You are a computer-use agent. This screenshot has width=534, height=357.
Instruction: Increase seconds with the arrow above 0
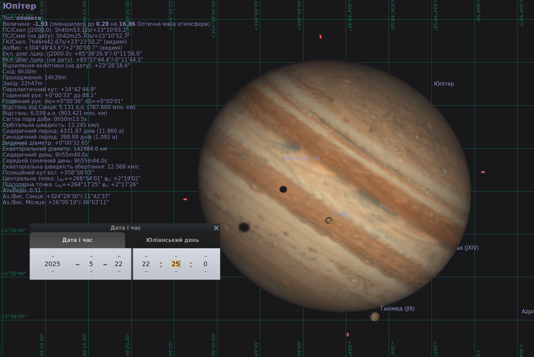click(x=205, y=256)
